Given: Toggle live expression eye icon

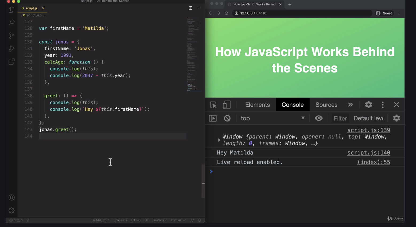Looking at the screenshot, I should pyautogui.click(x=318, y=118).
